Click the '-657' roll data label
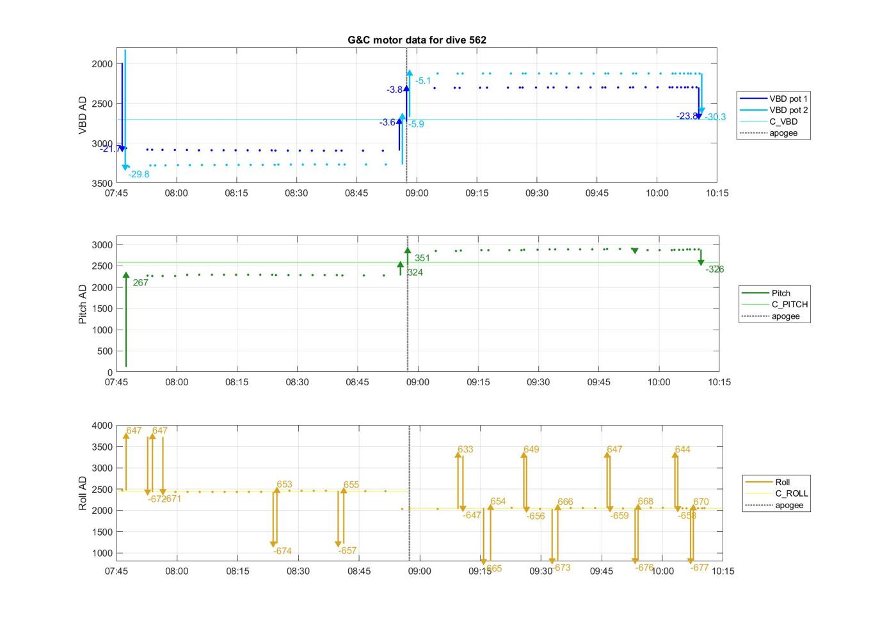This screenshot has width=896, height=631. tap(348, 550)
